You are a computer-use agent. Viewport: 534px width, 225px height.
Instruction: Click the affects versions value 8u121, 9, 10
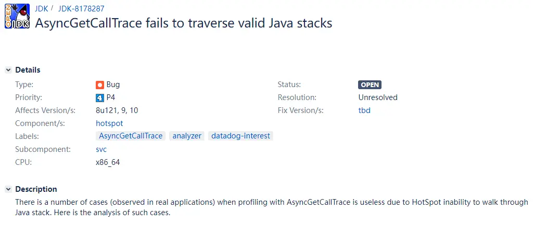pos(117,110)
